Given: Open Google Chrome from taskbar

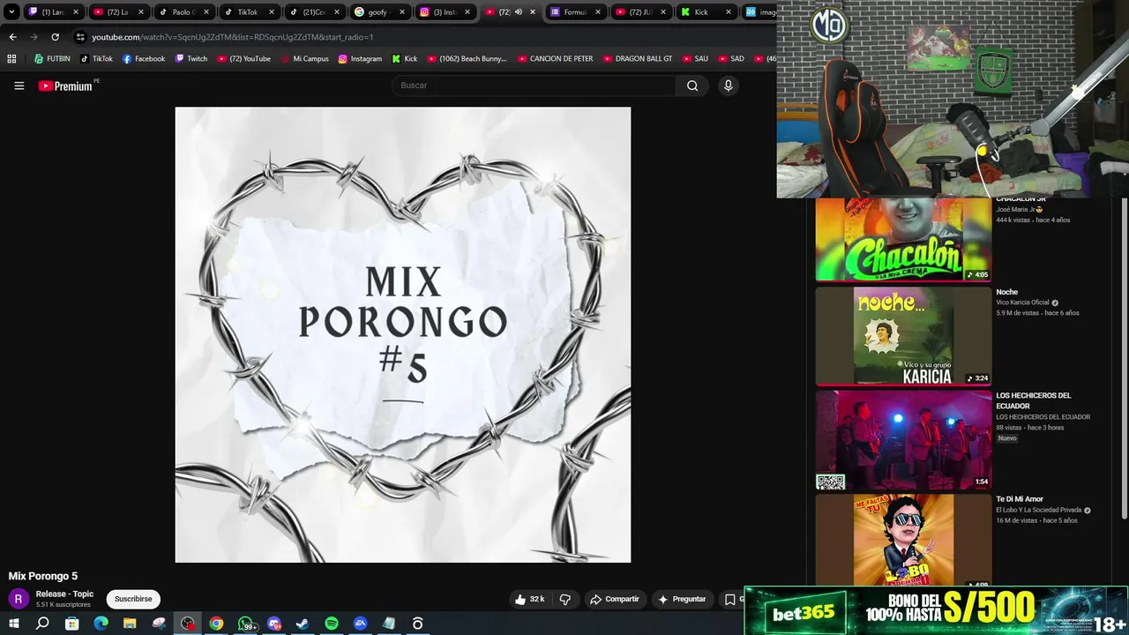Looking at the screenshot, I should point(216,624).
